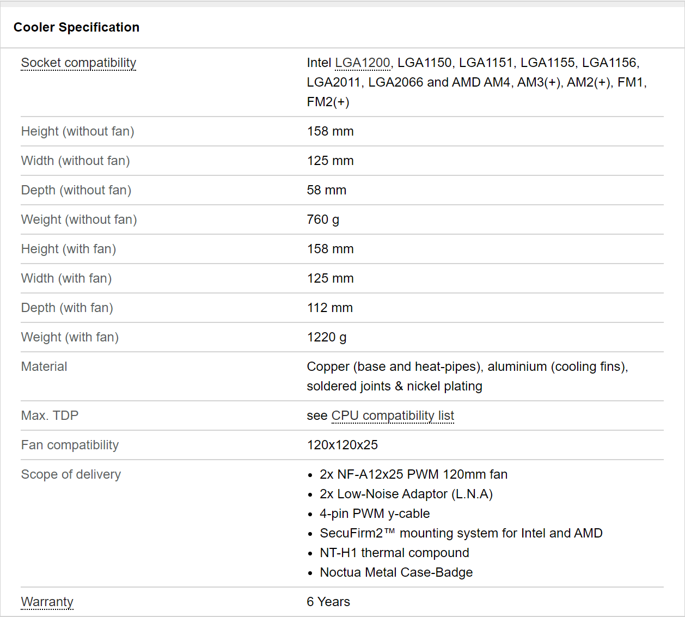
Task: Select the Cooler Specification heading
Action: pos(76,27)
